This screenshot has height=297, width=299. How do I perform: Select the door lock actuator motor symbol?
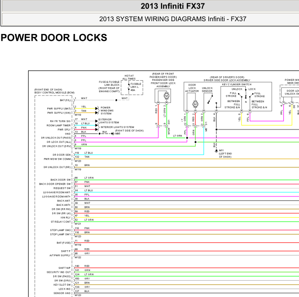[x=195, y=104]
